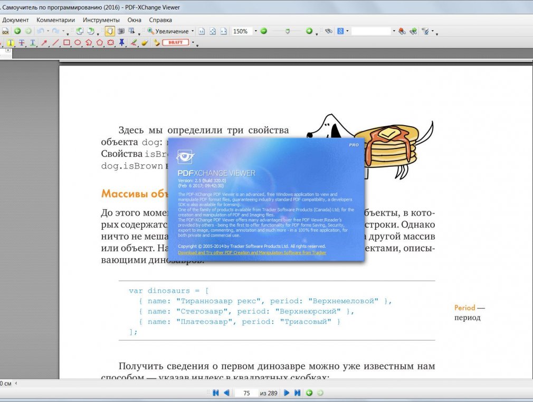This screenshot has height=402, width=533.
Task: Click the filter funnel icon
Action: click(425, 31)
